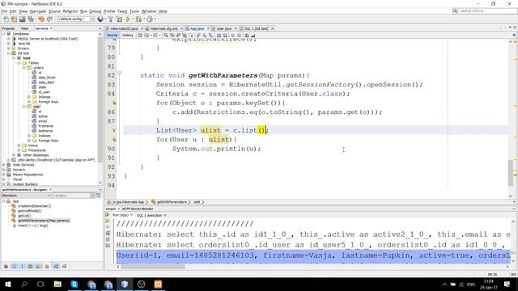Select the firstname column in user table

(x=45, y=126)
